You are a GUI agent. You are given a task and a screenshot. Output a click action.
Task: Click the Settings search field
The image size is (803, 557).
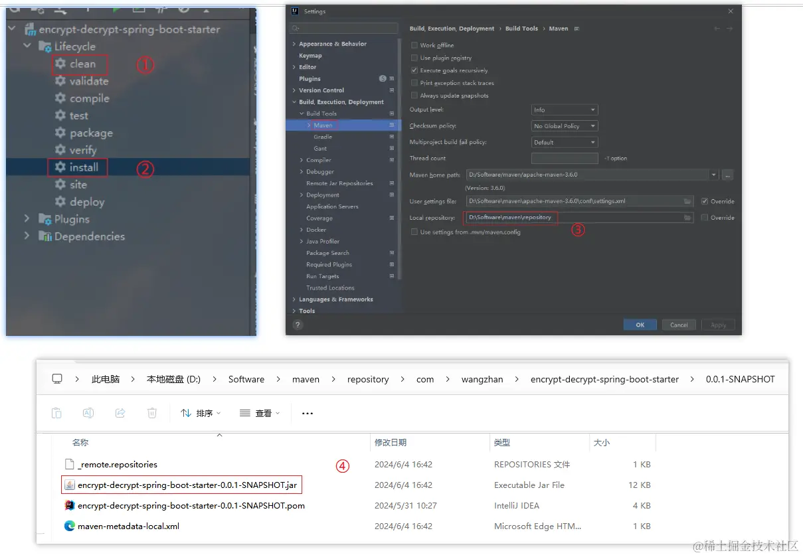point(344,29)
